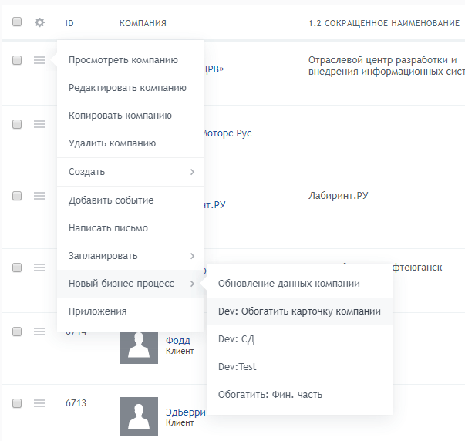Expand the Запланировать submenu
The height and width of the screenshot is (441, 465).
tap(130, 255)
